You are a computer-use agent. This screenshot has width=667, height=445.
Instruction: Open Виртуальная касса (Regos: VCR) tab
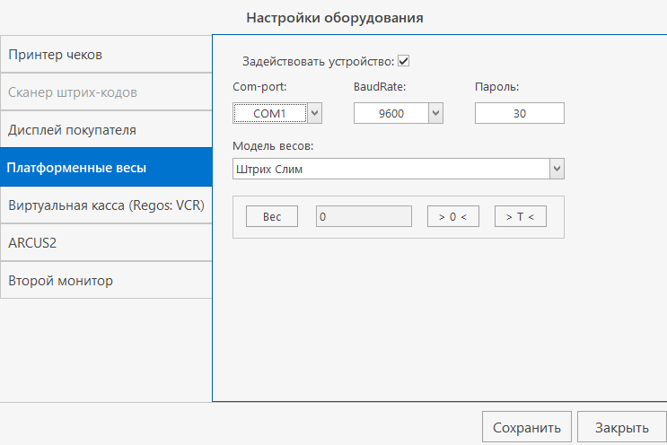pos(105,205)
